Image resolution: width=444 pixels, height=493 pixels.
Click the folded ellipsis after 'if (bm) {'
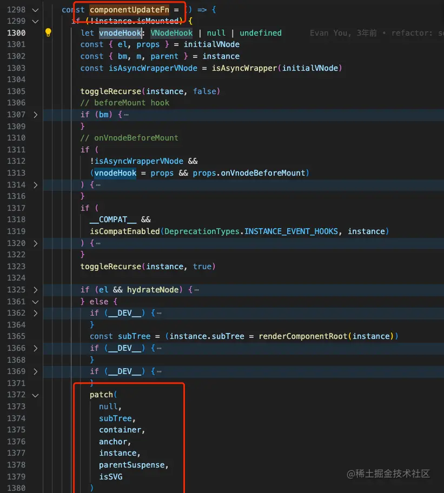(127, 115)
